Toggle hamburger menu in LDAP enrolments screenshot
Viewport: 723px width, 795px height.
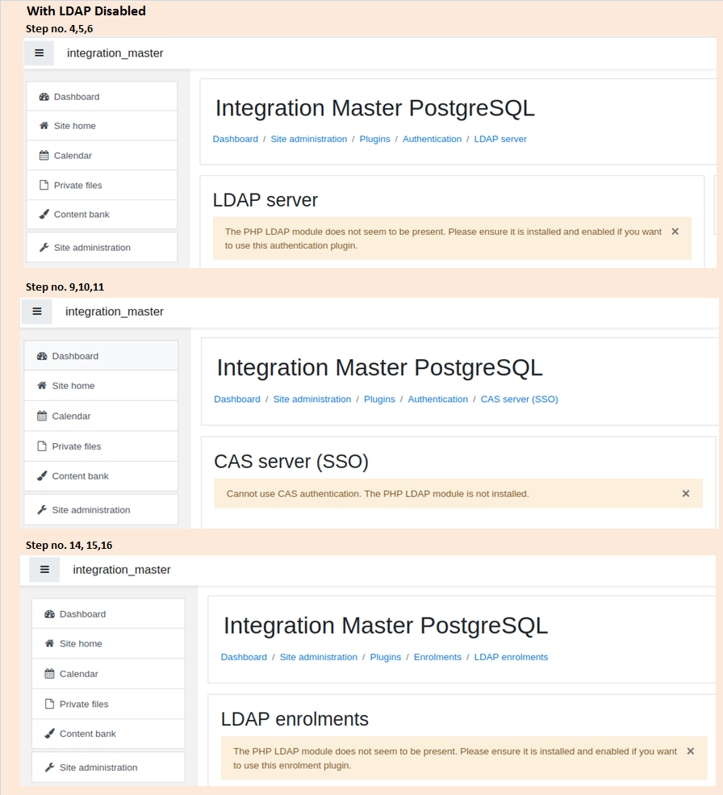[x=44, y=569]
